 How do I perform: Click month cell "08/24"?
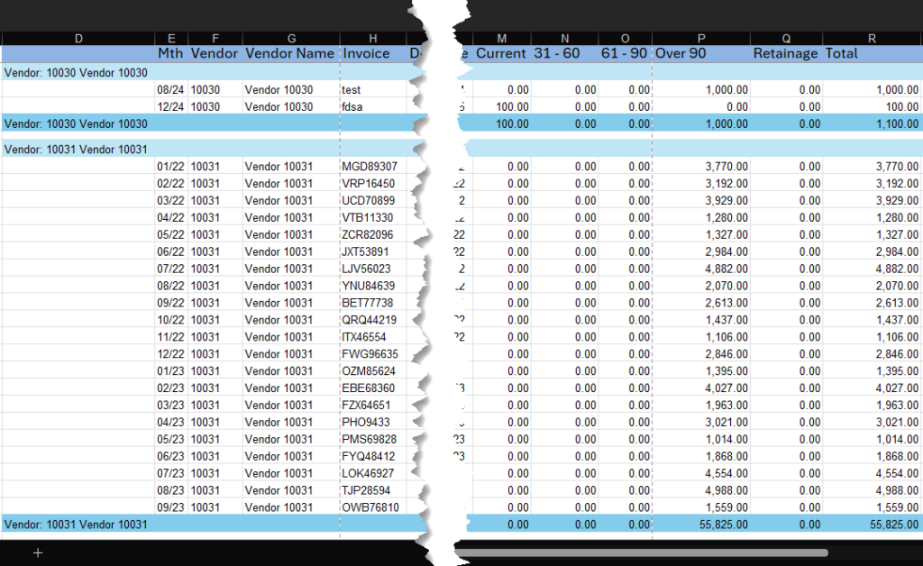coord(170,90)
